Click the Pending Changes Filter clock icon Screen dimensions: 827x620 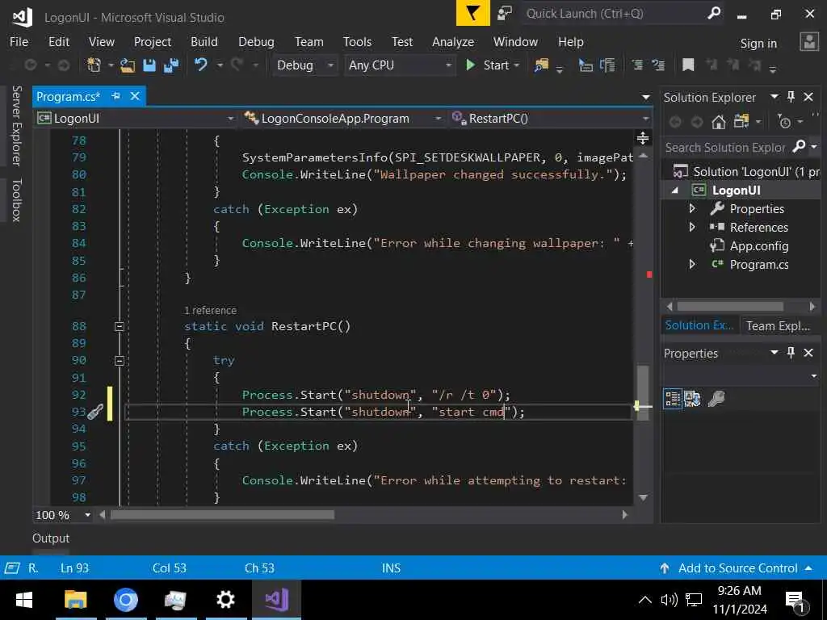[784, 123]
